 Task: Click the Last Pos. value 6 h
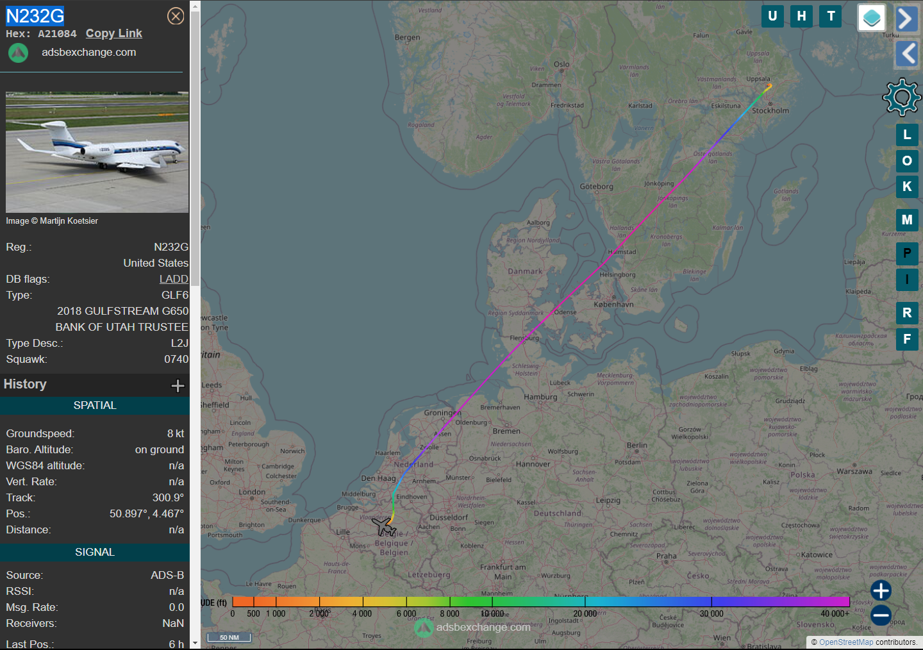click(x=176, y=644)
